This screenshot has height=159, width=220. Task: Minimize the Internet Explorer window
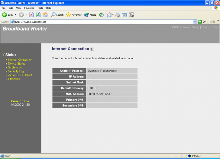click(207, 3)
